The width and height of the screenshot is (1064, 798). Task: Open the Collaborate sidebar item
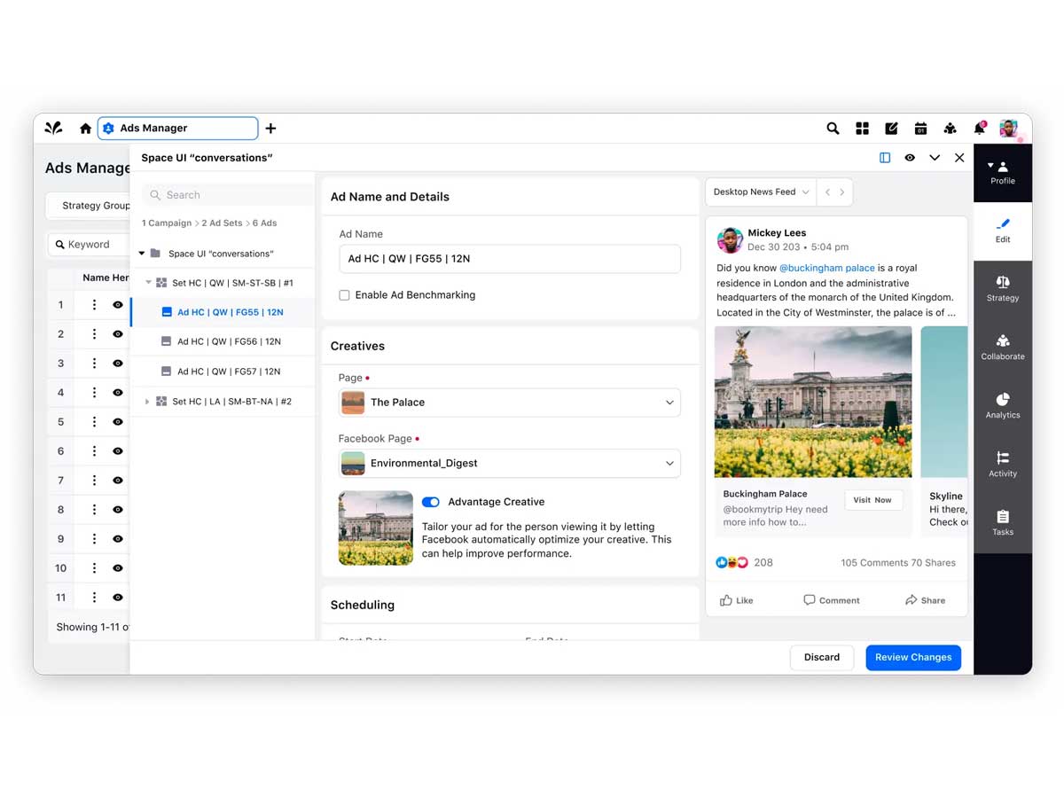coord(1003,348)
